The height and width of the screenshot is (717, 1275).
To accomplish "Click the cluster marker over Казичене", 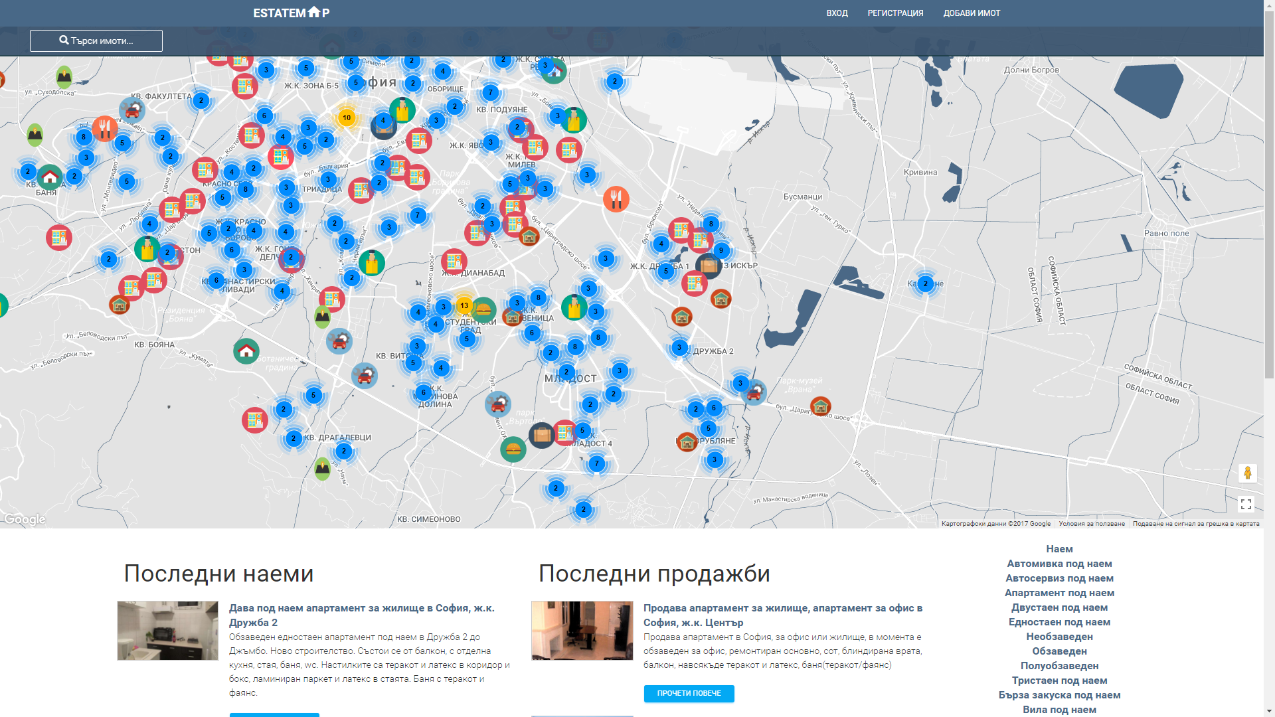I will pyautogui.click(x=926, y=283).
